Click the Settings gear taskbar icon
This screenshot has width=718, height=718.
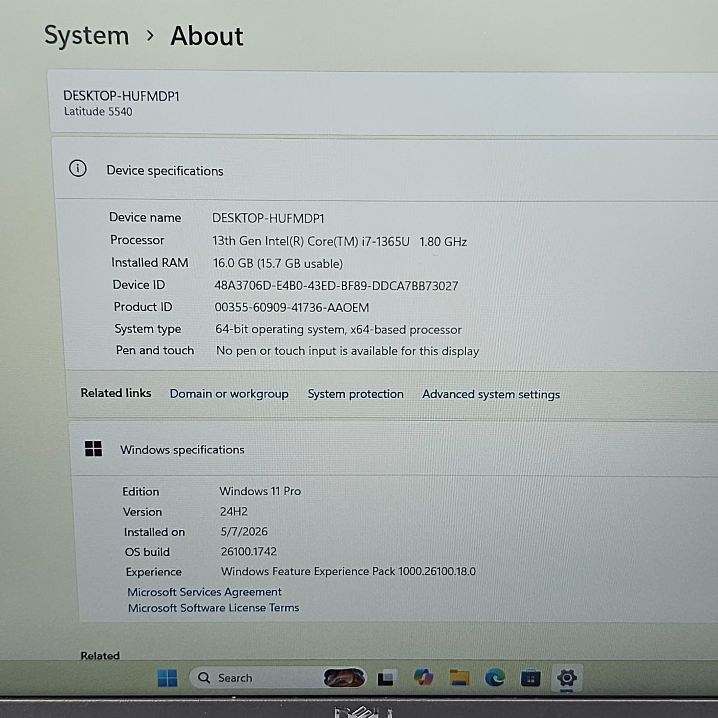click(567, 678)
